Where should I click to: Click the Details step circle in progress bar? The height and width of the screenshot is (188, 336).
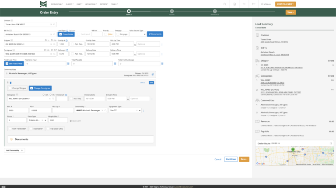point(129,11)
